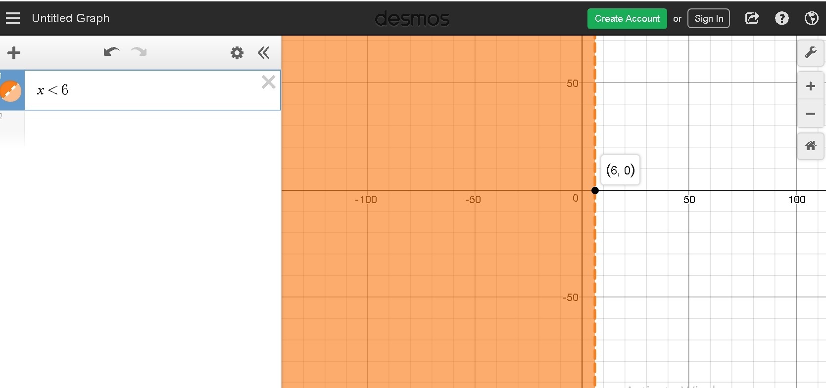Image resolution: width=826 pixels, height=388 pixels.
Task: Zoom in on the graph
Action: tap(810, 86)
